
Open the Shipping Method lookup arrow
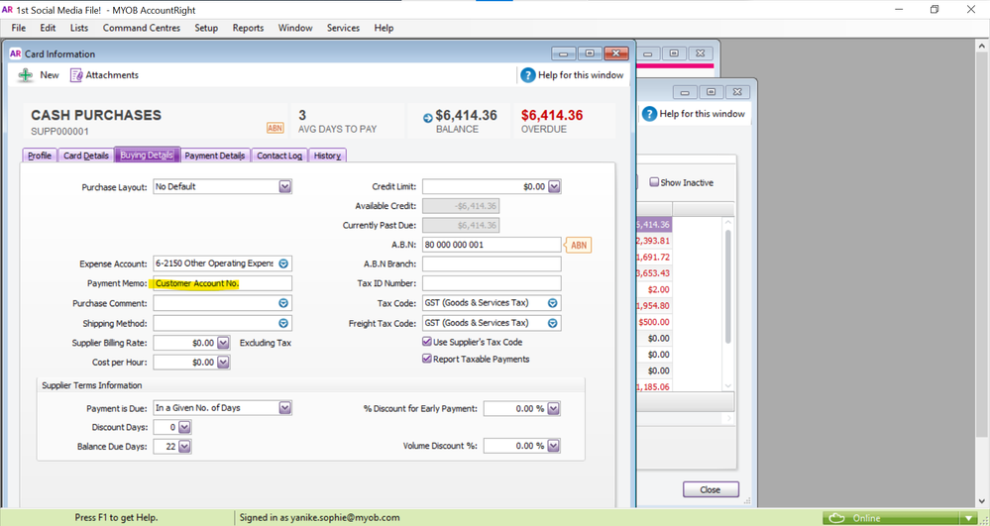[x=283, y=324]
